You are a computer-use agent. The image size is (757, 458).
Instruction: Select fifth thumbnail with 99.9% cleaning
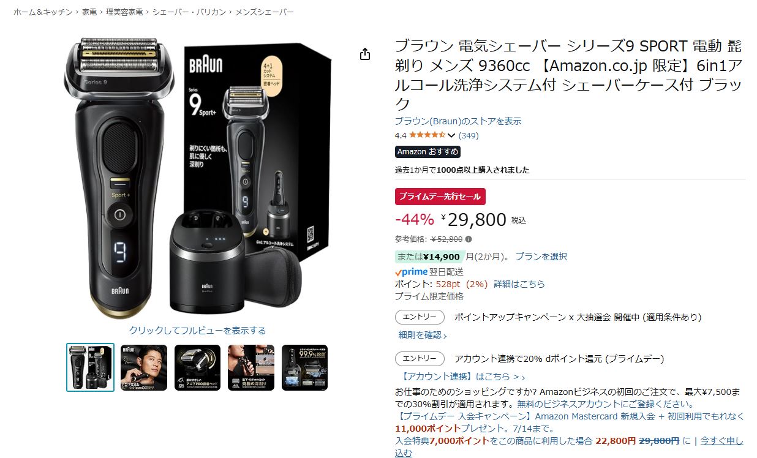point(304,367)
